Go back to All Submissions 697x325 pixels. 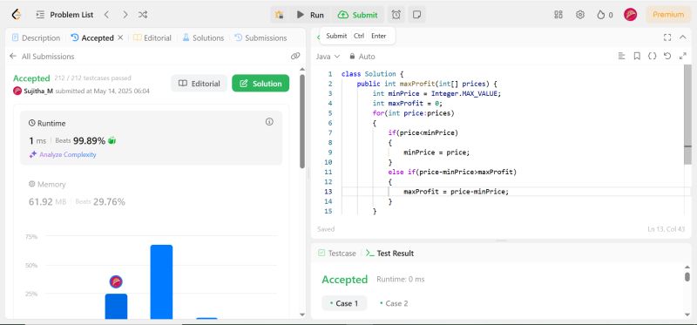[42, 57]
